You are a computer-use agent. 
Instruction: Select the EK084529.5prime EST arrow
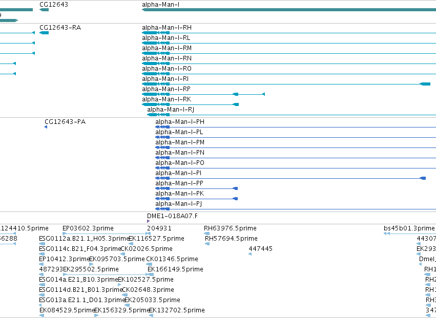[41, 315]
